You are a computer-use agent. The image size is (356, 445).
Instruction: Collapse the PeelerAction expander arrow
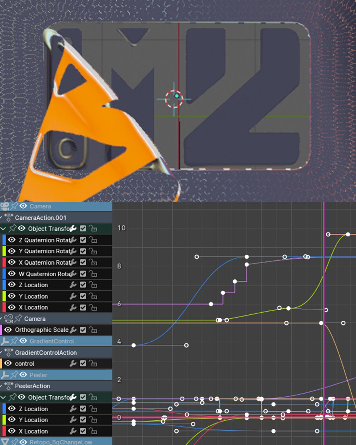tap(1, 386)
